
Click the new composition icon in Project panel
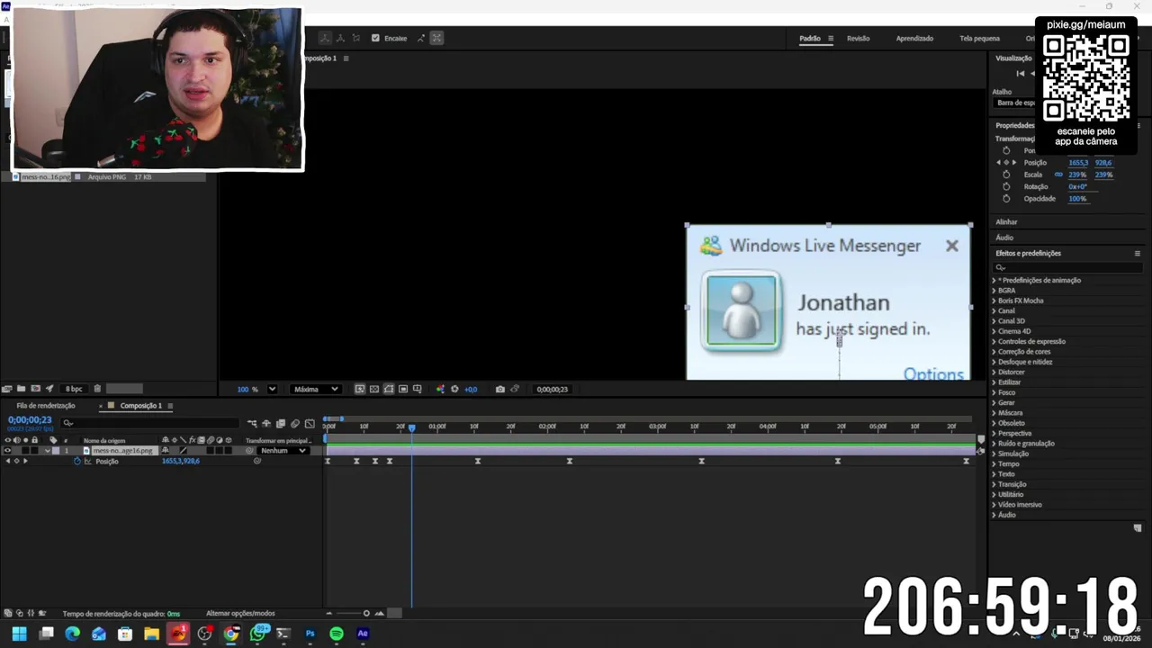(35, 389)
